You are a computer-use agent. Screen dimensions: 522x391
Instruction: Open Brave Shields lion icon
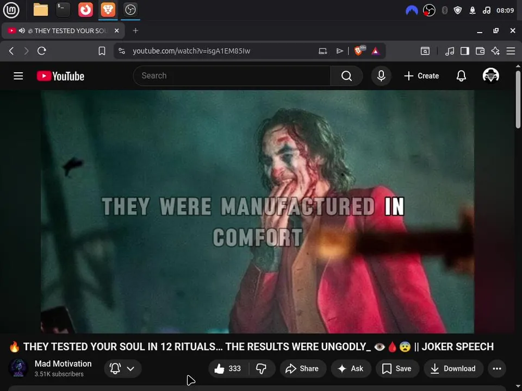pos(359,51)
